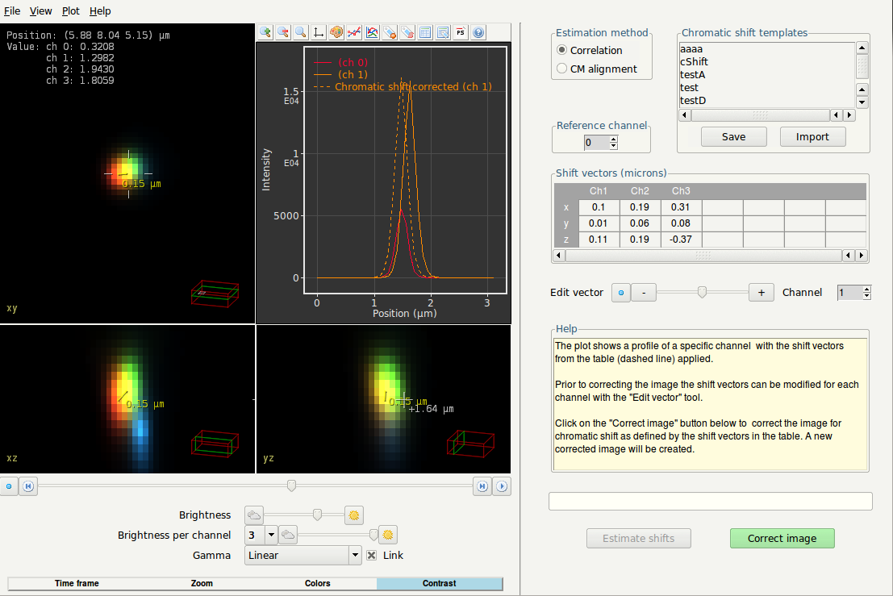The image size is (893, 596).
Task: Switch to the Contrast tab
Action: (440, 583)
